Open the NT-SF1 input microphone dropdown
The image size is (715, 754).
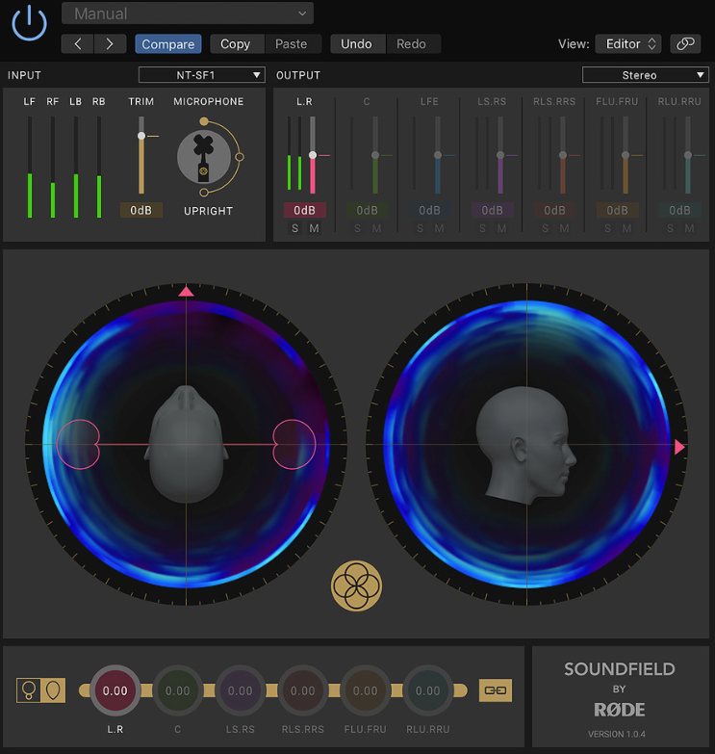pyautogui.click(x=201, y=75)
